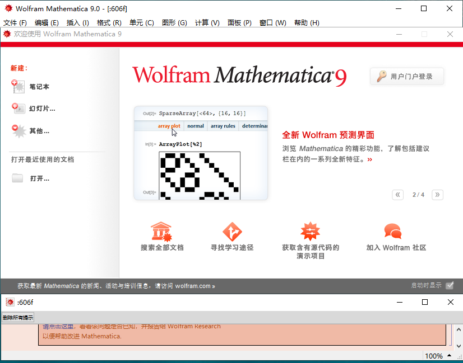This screenshot has width=463, height=363.
Task: Go to the previous featured slide
Action: pos(398,195)
